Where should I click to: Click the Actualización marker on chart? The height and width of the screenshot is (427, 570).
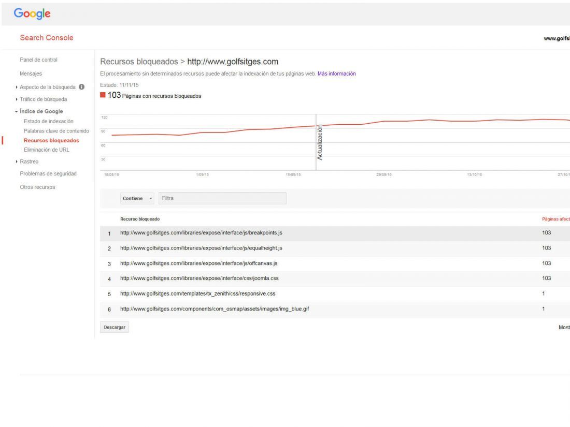pyautogui.click(x=320, y=142)
